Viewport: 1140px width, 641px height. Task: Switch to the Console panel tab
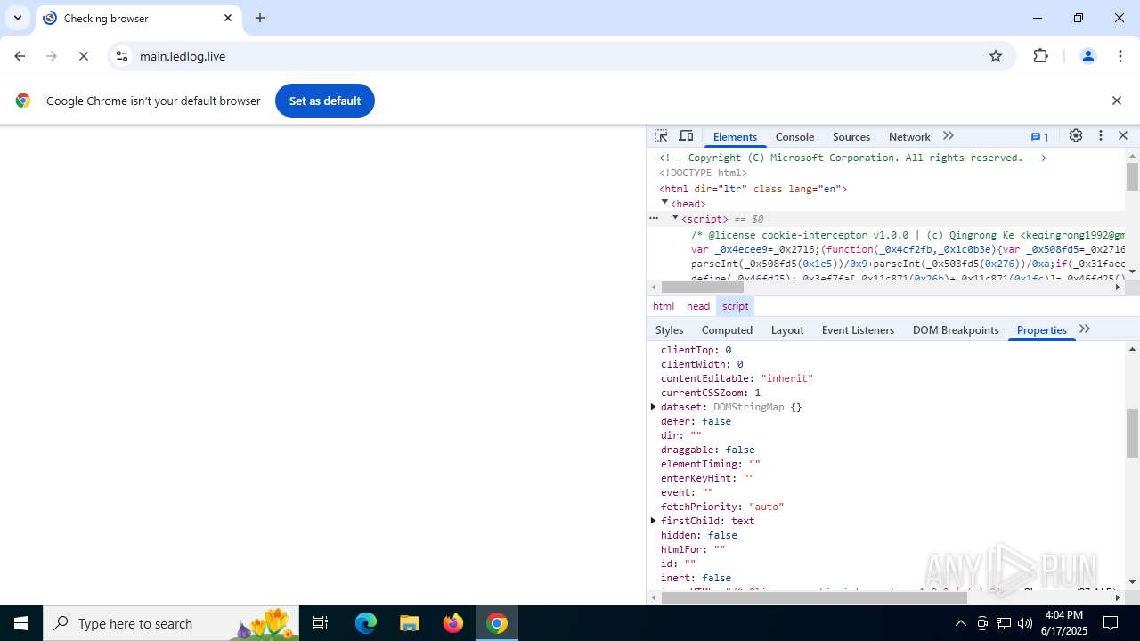(x=794, y=136)
